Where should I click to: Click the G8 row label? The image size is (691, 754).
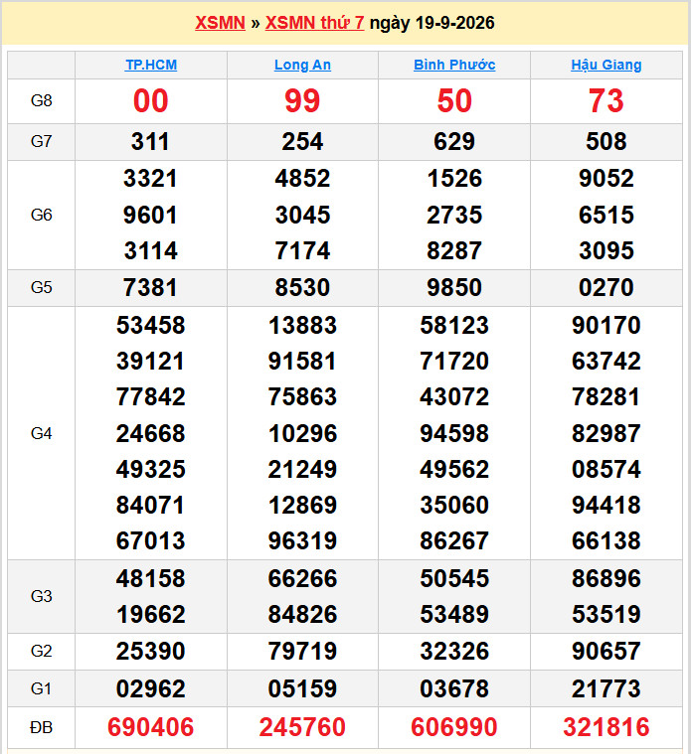[42, 101]
